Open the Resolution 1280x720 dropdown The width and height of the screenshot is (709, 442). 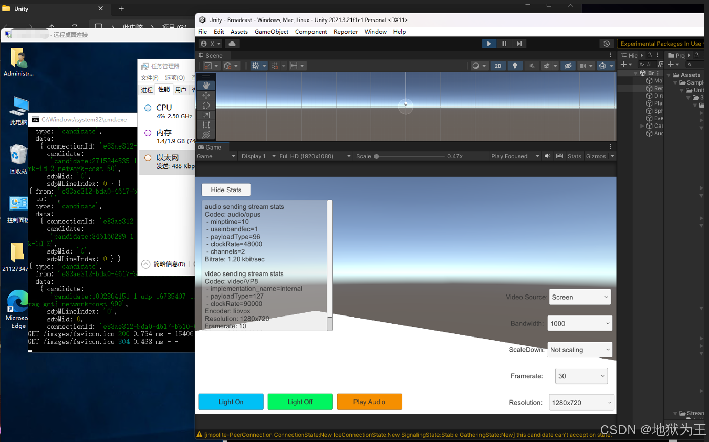(581, 403)
